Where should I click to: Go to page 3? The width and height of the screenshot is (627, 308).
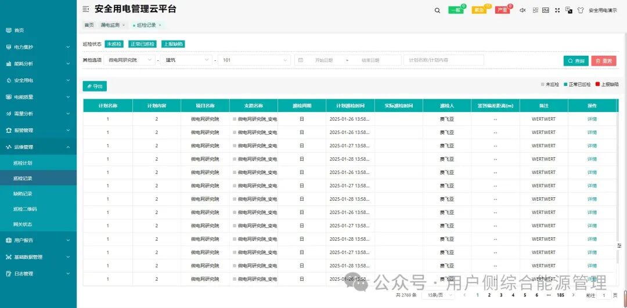click(x=501, y=295)
